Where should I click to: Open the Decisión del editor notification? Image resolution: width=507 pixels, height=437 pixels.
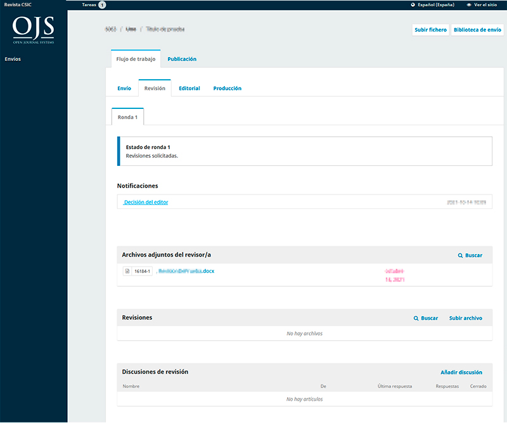pos(146,202)
